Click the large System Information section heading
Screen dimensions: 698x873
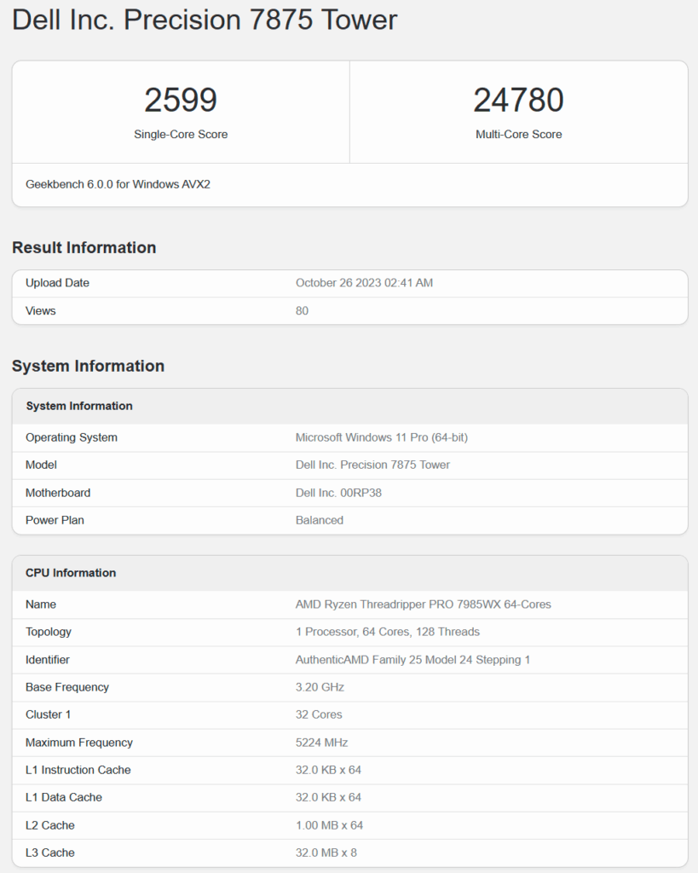(x=88, y=366)
